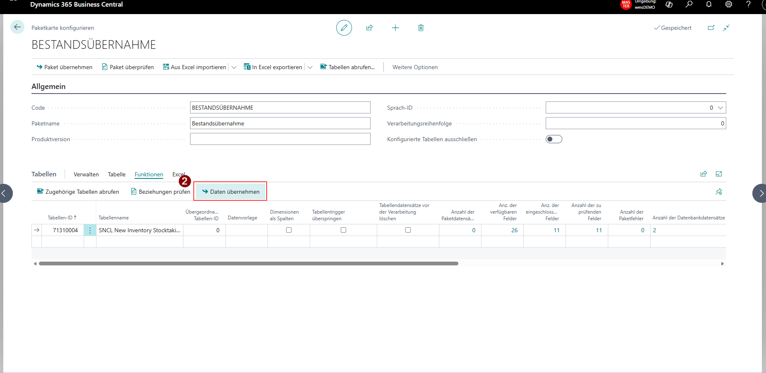This screenshot has width=766, height=373.
Task: Open the Tabelle menu
Action: click(x=117, y=174)
